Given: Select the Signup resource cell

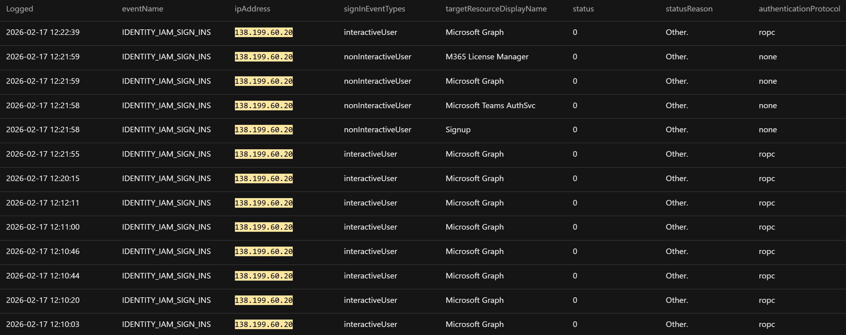Looking at the screenshot, I should pyautogui.click(x=458, y=130).
